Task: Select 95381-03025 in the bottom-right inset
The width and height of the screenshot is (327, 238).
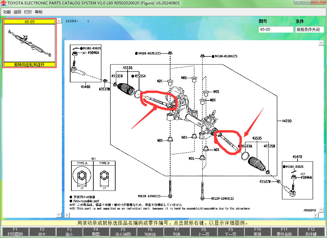Action: point(295,167)
